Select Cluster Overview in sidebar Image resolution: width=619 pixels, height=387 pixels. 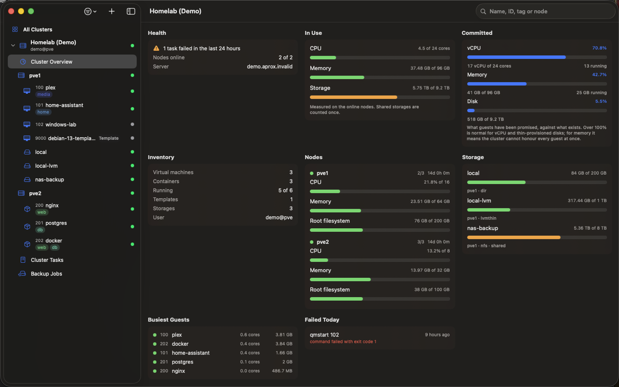[72, 62]
